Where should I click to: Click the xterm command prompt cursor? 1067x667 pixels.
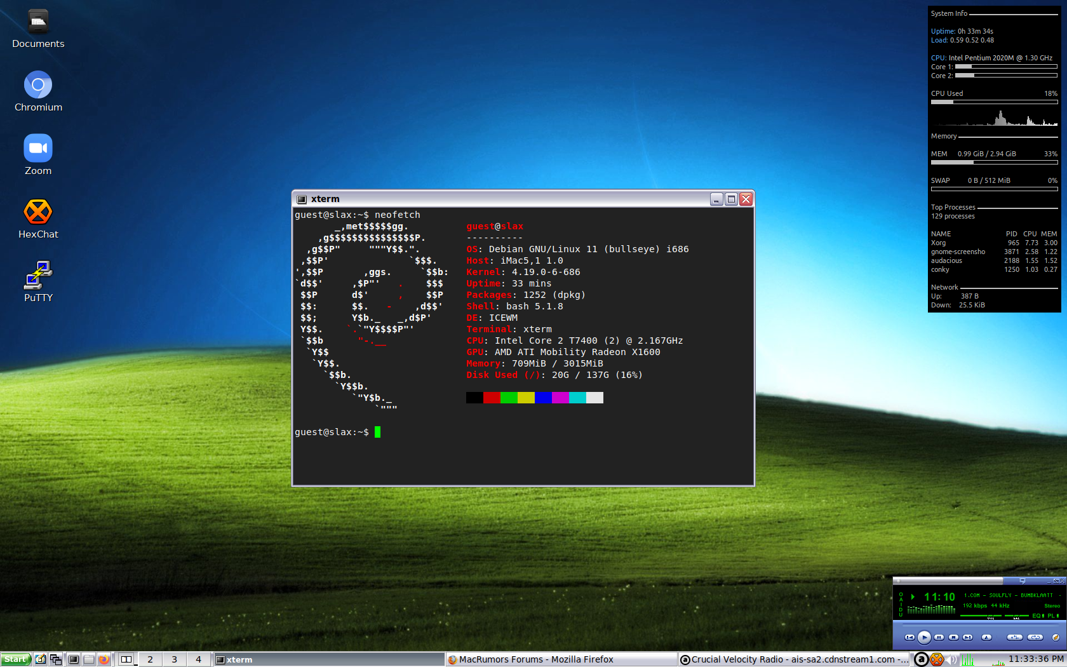377,432
